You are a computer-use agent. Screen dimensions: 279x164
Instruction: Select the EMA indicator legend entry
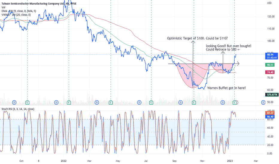click(19, 11)
